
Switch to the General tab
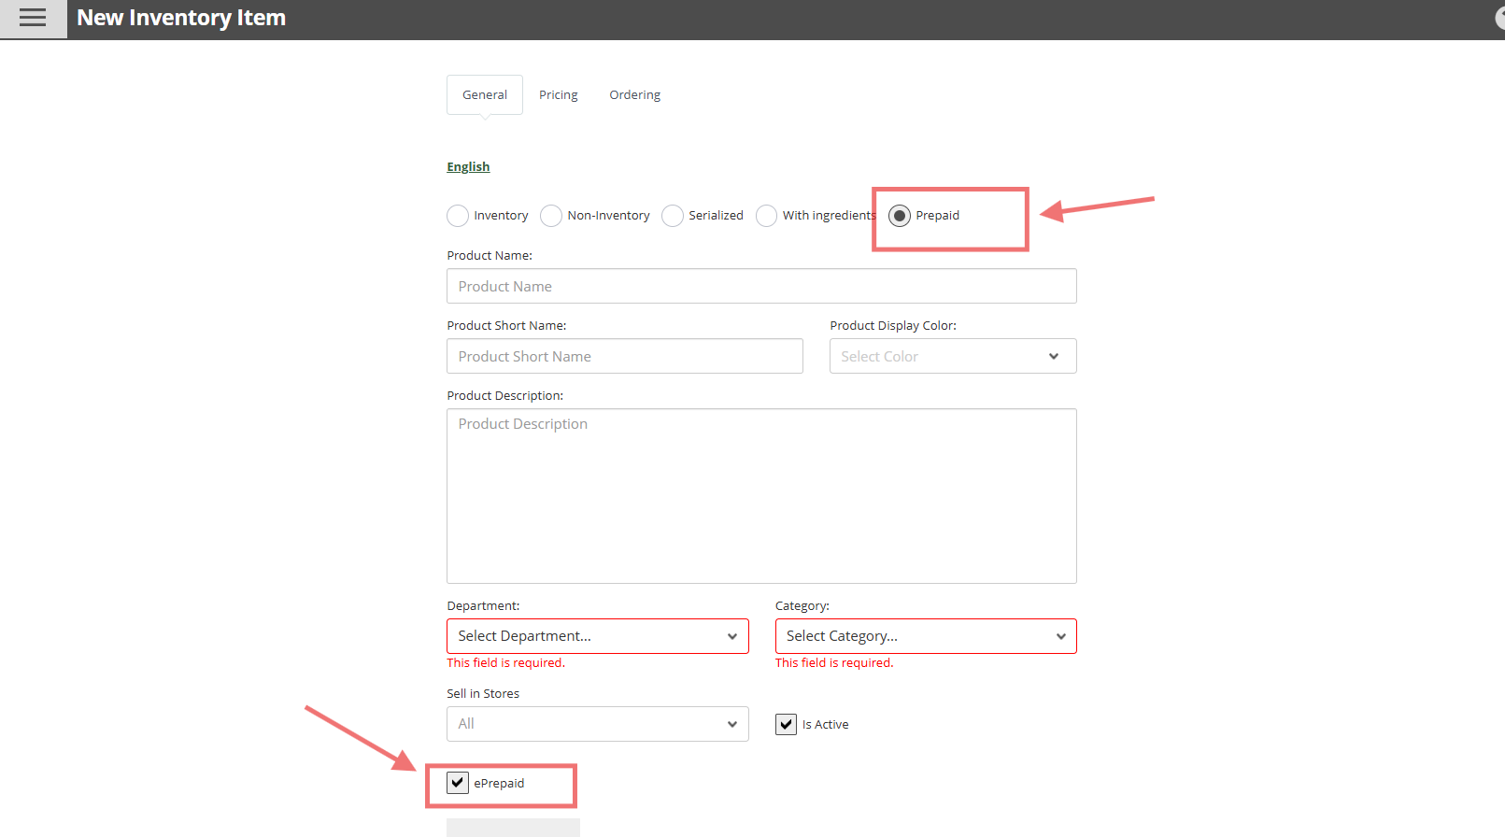484,95
